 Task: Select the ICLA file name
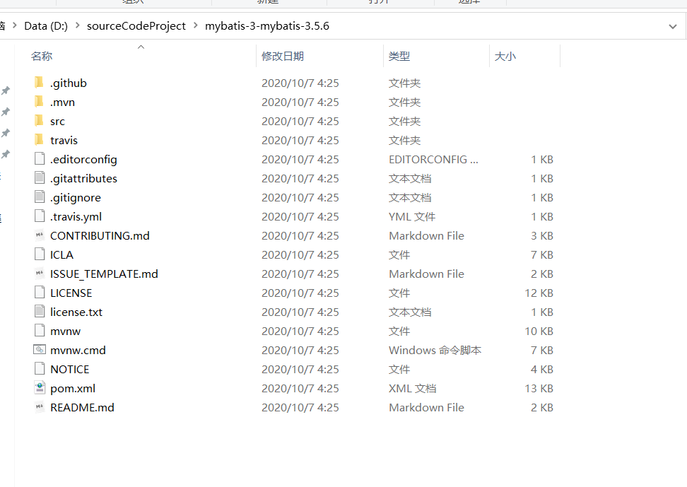tap(61, 254)
